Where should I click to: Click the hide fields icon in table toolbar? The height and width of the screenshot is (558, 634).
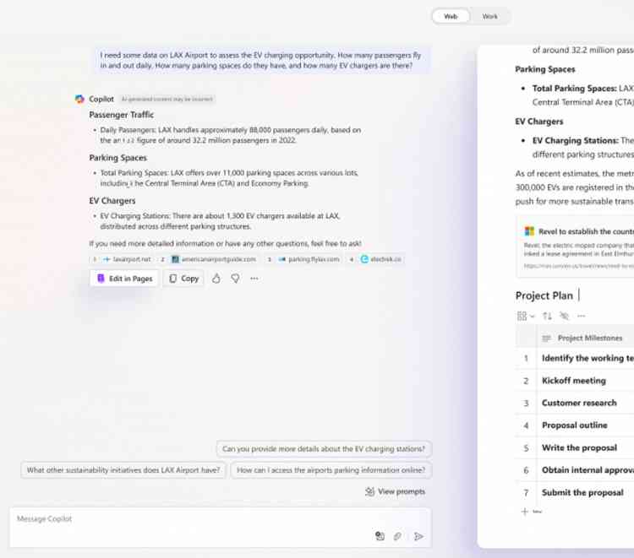pyautogui.click(x=564, y=317)
